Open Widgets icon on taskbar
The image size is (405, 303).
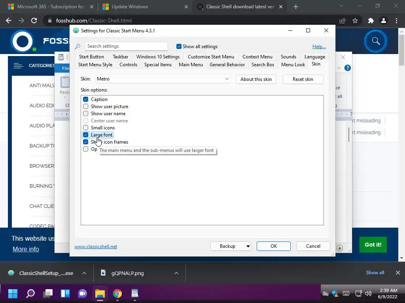coord(65,294)
